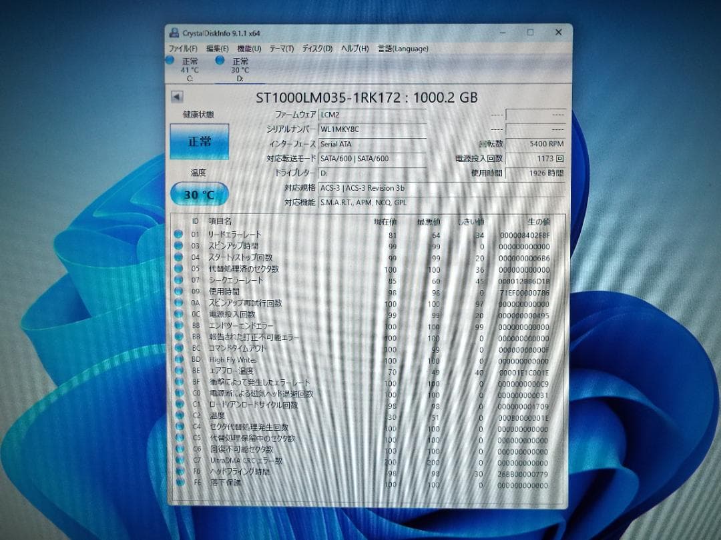Click the 正常 health status button
The image size is (721, 540).
[199, 142]
